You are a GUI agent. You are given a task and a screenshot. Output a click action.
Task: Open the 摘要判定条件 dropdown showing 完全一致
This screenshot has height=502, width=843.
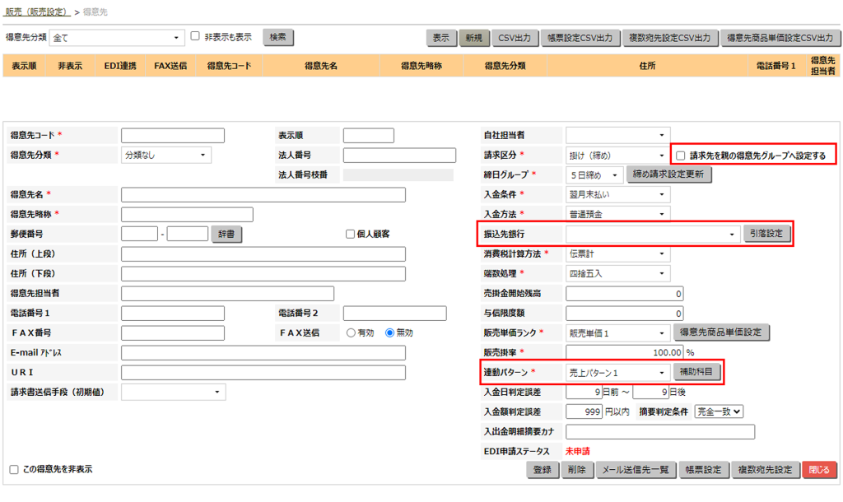pyautogui.click(x=719, y=411)
